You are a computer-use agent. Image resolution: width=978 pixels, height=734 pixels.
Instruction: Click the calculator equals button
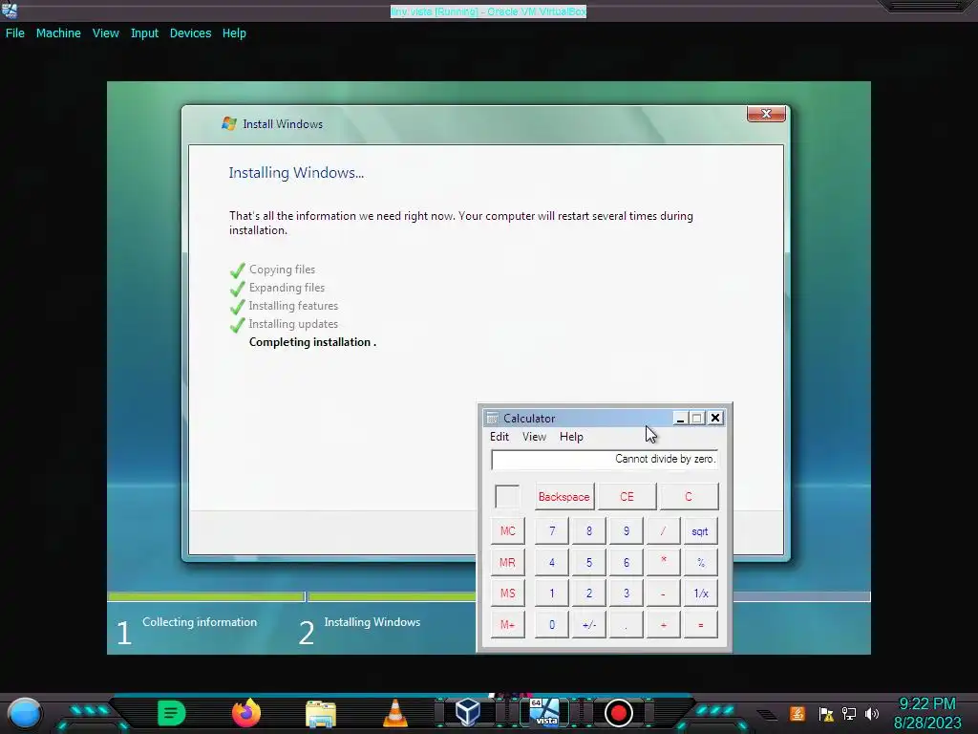[x=700, y=624]
